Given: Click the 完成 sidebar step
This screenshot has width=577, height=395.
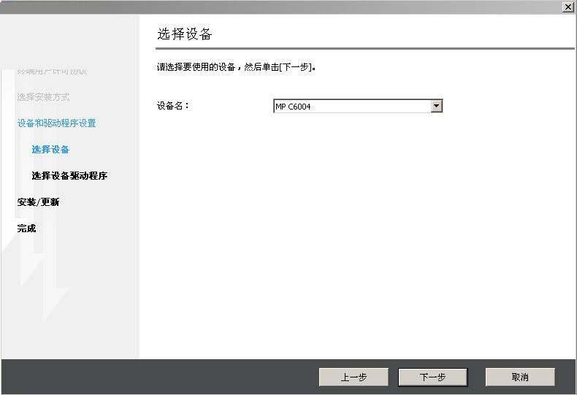Looking at the screenshot, I should tap(26, 229).
